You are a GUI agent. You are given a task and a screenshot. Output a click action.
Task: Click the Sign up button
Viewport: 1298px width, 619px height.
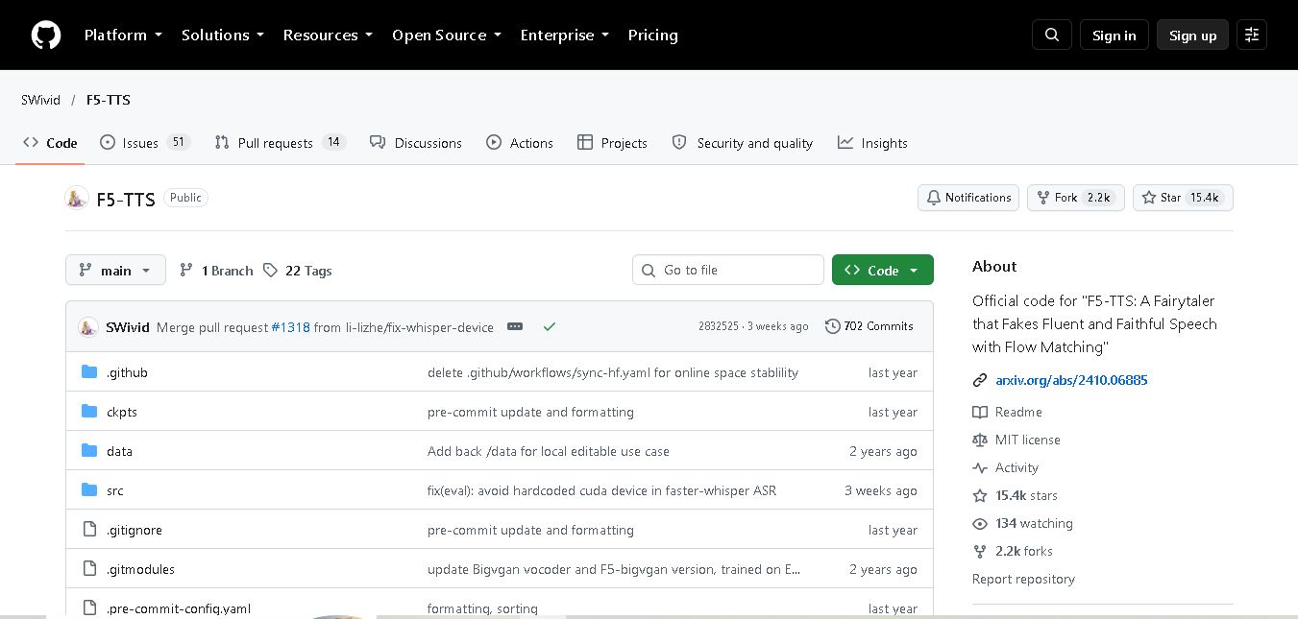1193,36
